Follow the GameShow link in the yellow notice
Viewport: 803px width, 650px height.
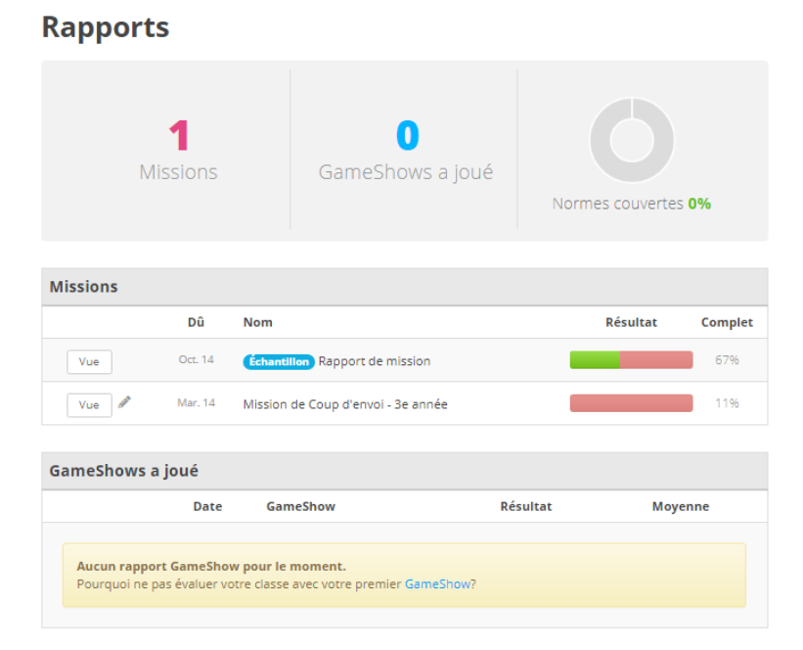tap(437, 583)
